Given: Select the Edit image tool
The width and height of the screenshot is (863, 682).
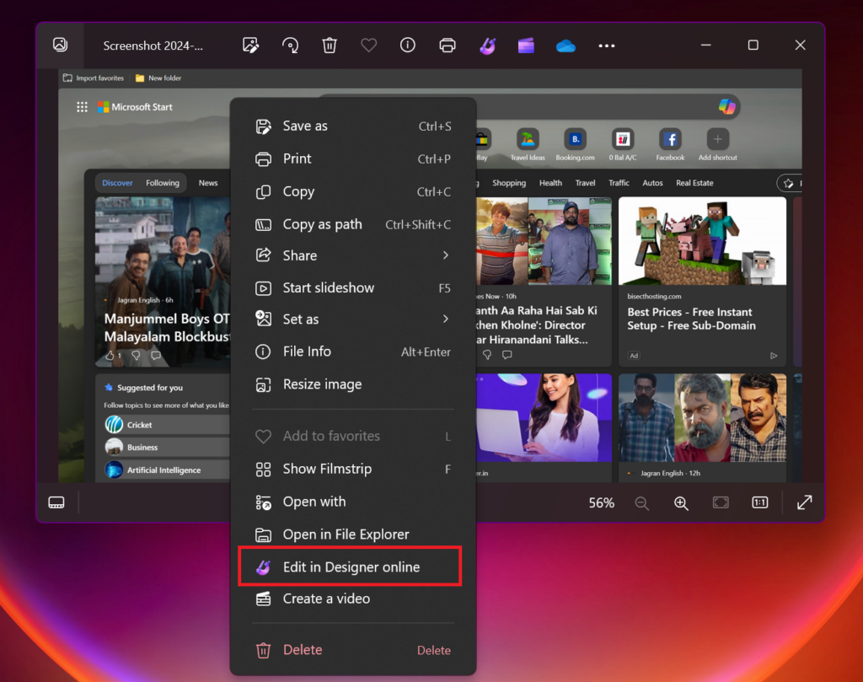Looking at the screenshot, I should pos(250,45).
